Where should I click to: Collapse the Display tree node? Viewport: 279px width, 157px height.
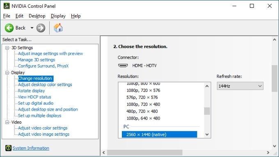point(7,73)
